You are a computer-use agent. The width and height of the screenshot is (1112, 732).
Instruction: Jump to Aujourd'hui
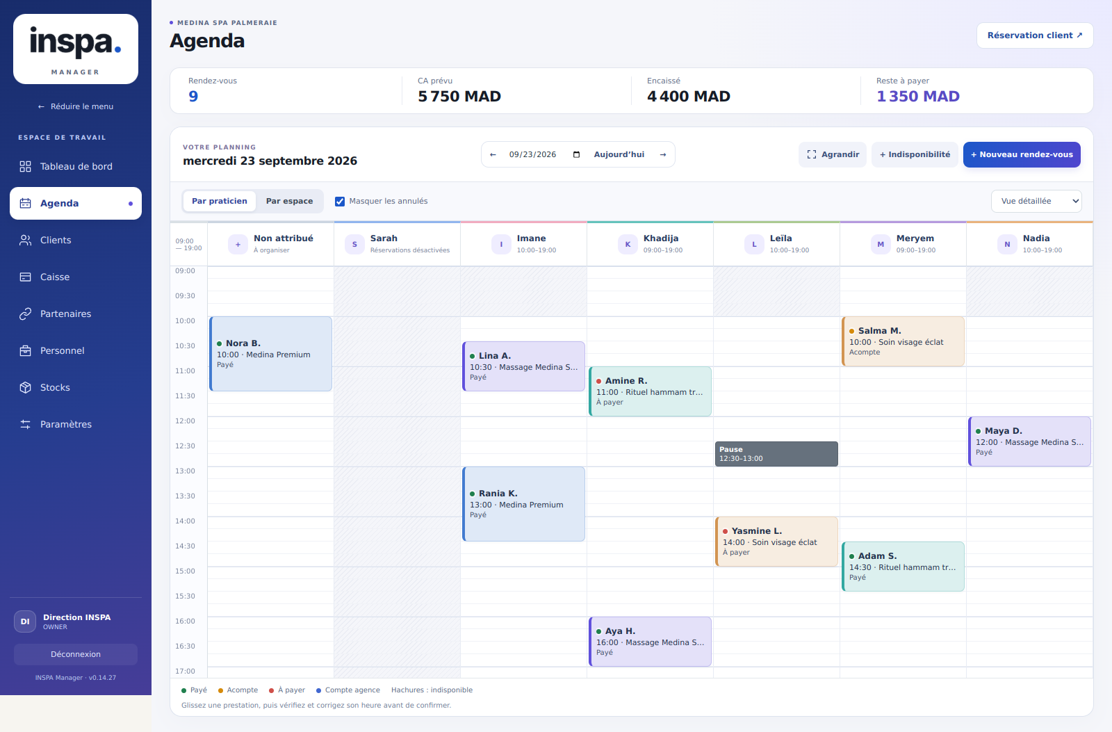619,154
